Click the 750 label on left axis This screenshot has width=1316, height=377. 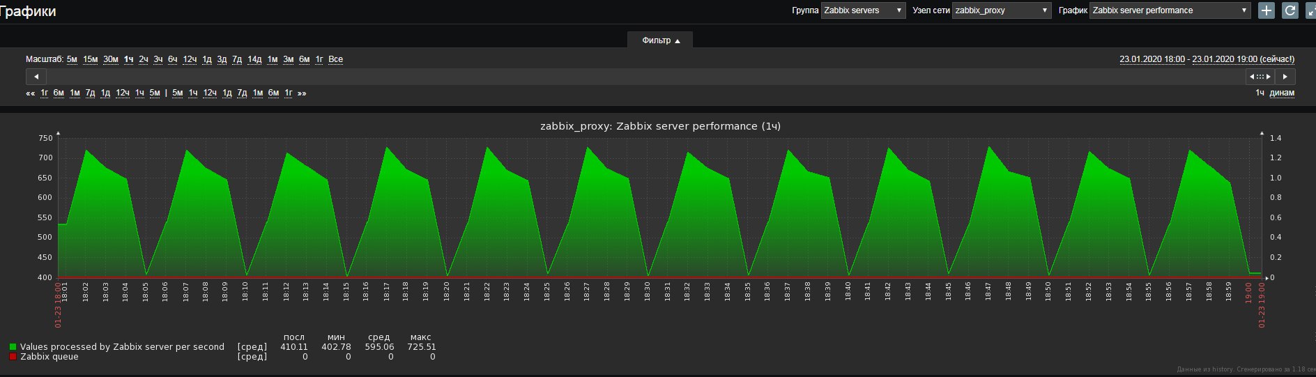[x=45, y=138]
